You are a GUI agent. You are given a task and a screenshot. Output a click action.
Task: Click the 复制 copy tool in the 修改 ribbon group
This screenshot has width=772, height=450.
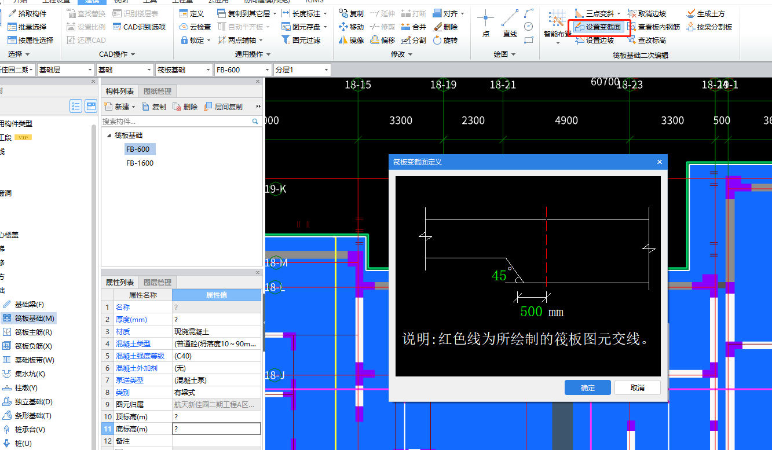coord(352,13)
